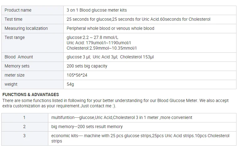The image size is (244, 151).
Task: Click the Cholesterol 2.59mmol range line
Action: point(101,48)
